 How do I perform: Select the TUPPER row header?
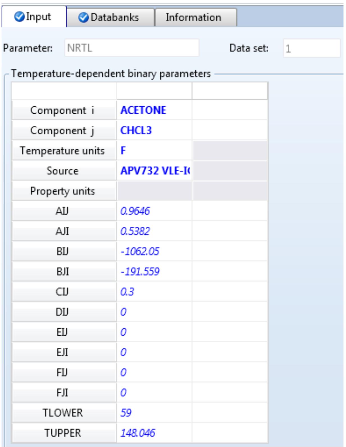coord(64,433)
